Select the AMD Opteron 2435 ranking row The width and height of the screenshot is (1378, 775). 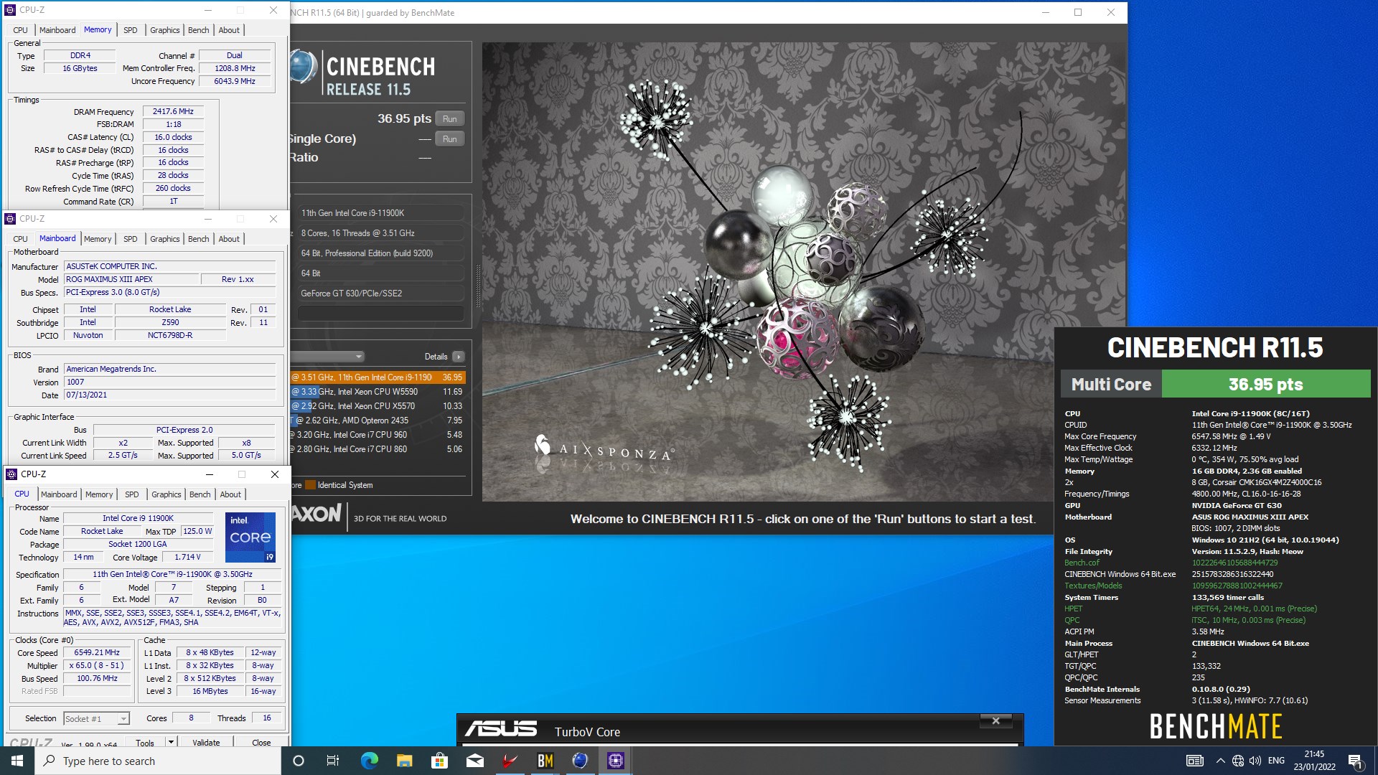pyautogui.click(x=378, y=421)
